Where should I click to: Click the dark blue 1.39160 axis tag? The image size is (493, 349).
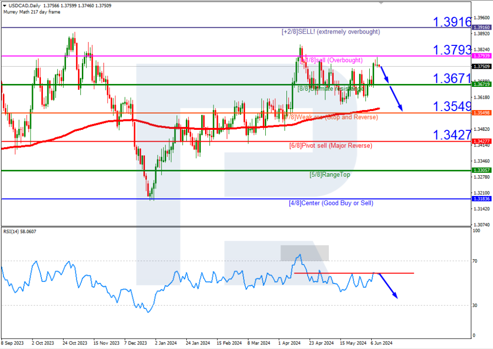point(480,28)
